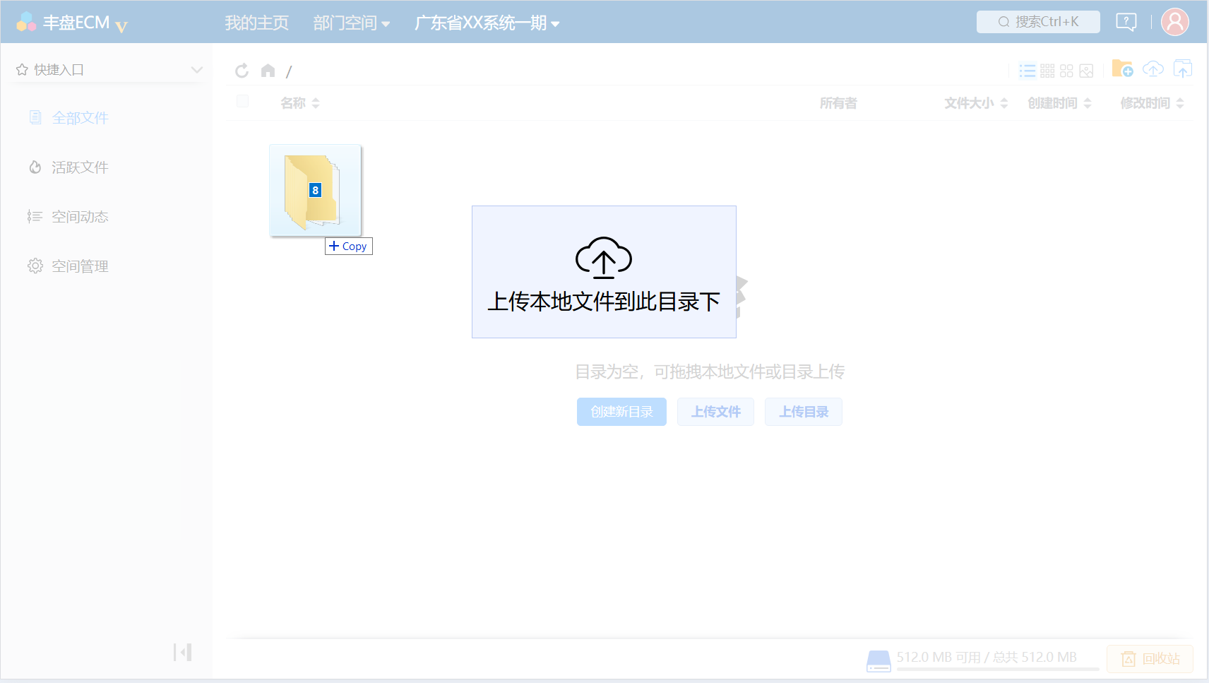Open the help question-mark icon
This screenshot has height=683, width=1209.
(1126, 22)
